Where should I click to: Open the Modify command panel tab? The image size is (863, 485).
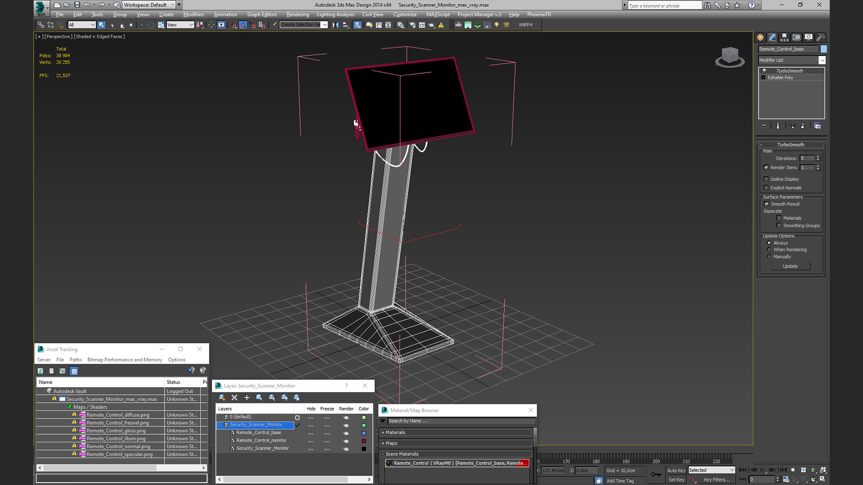[x=772, y=37]
